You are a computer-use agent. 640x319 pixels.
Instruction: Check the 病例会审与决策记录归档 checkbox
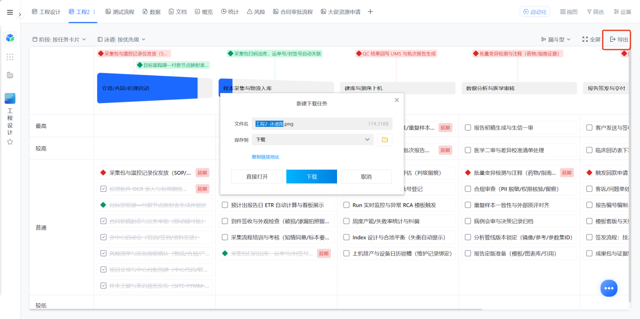(468, 221)
